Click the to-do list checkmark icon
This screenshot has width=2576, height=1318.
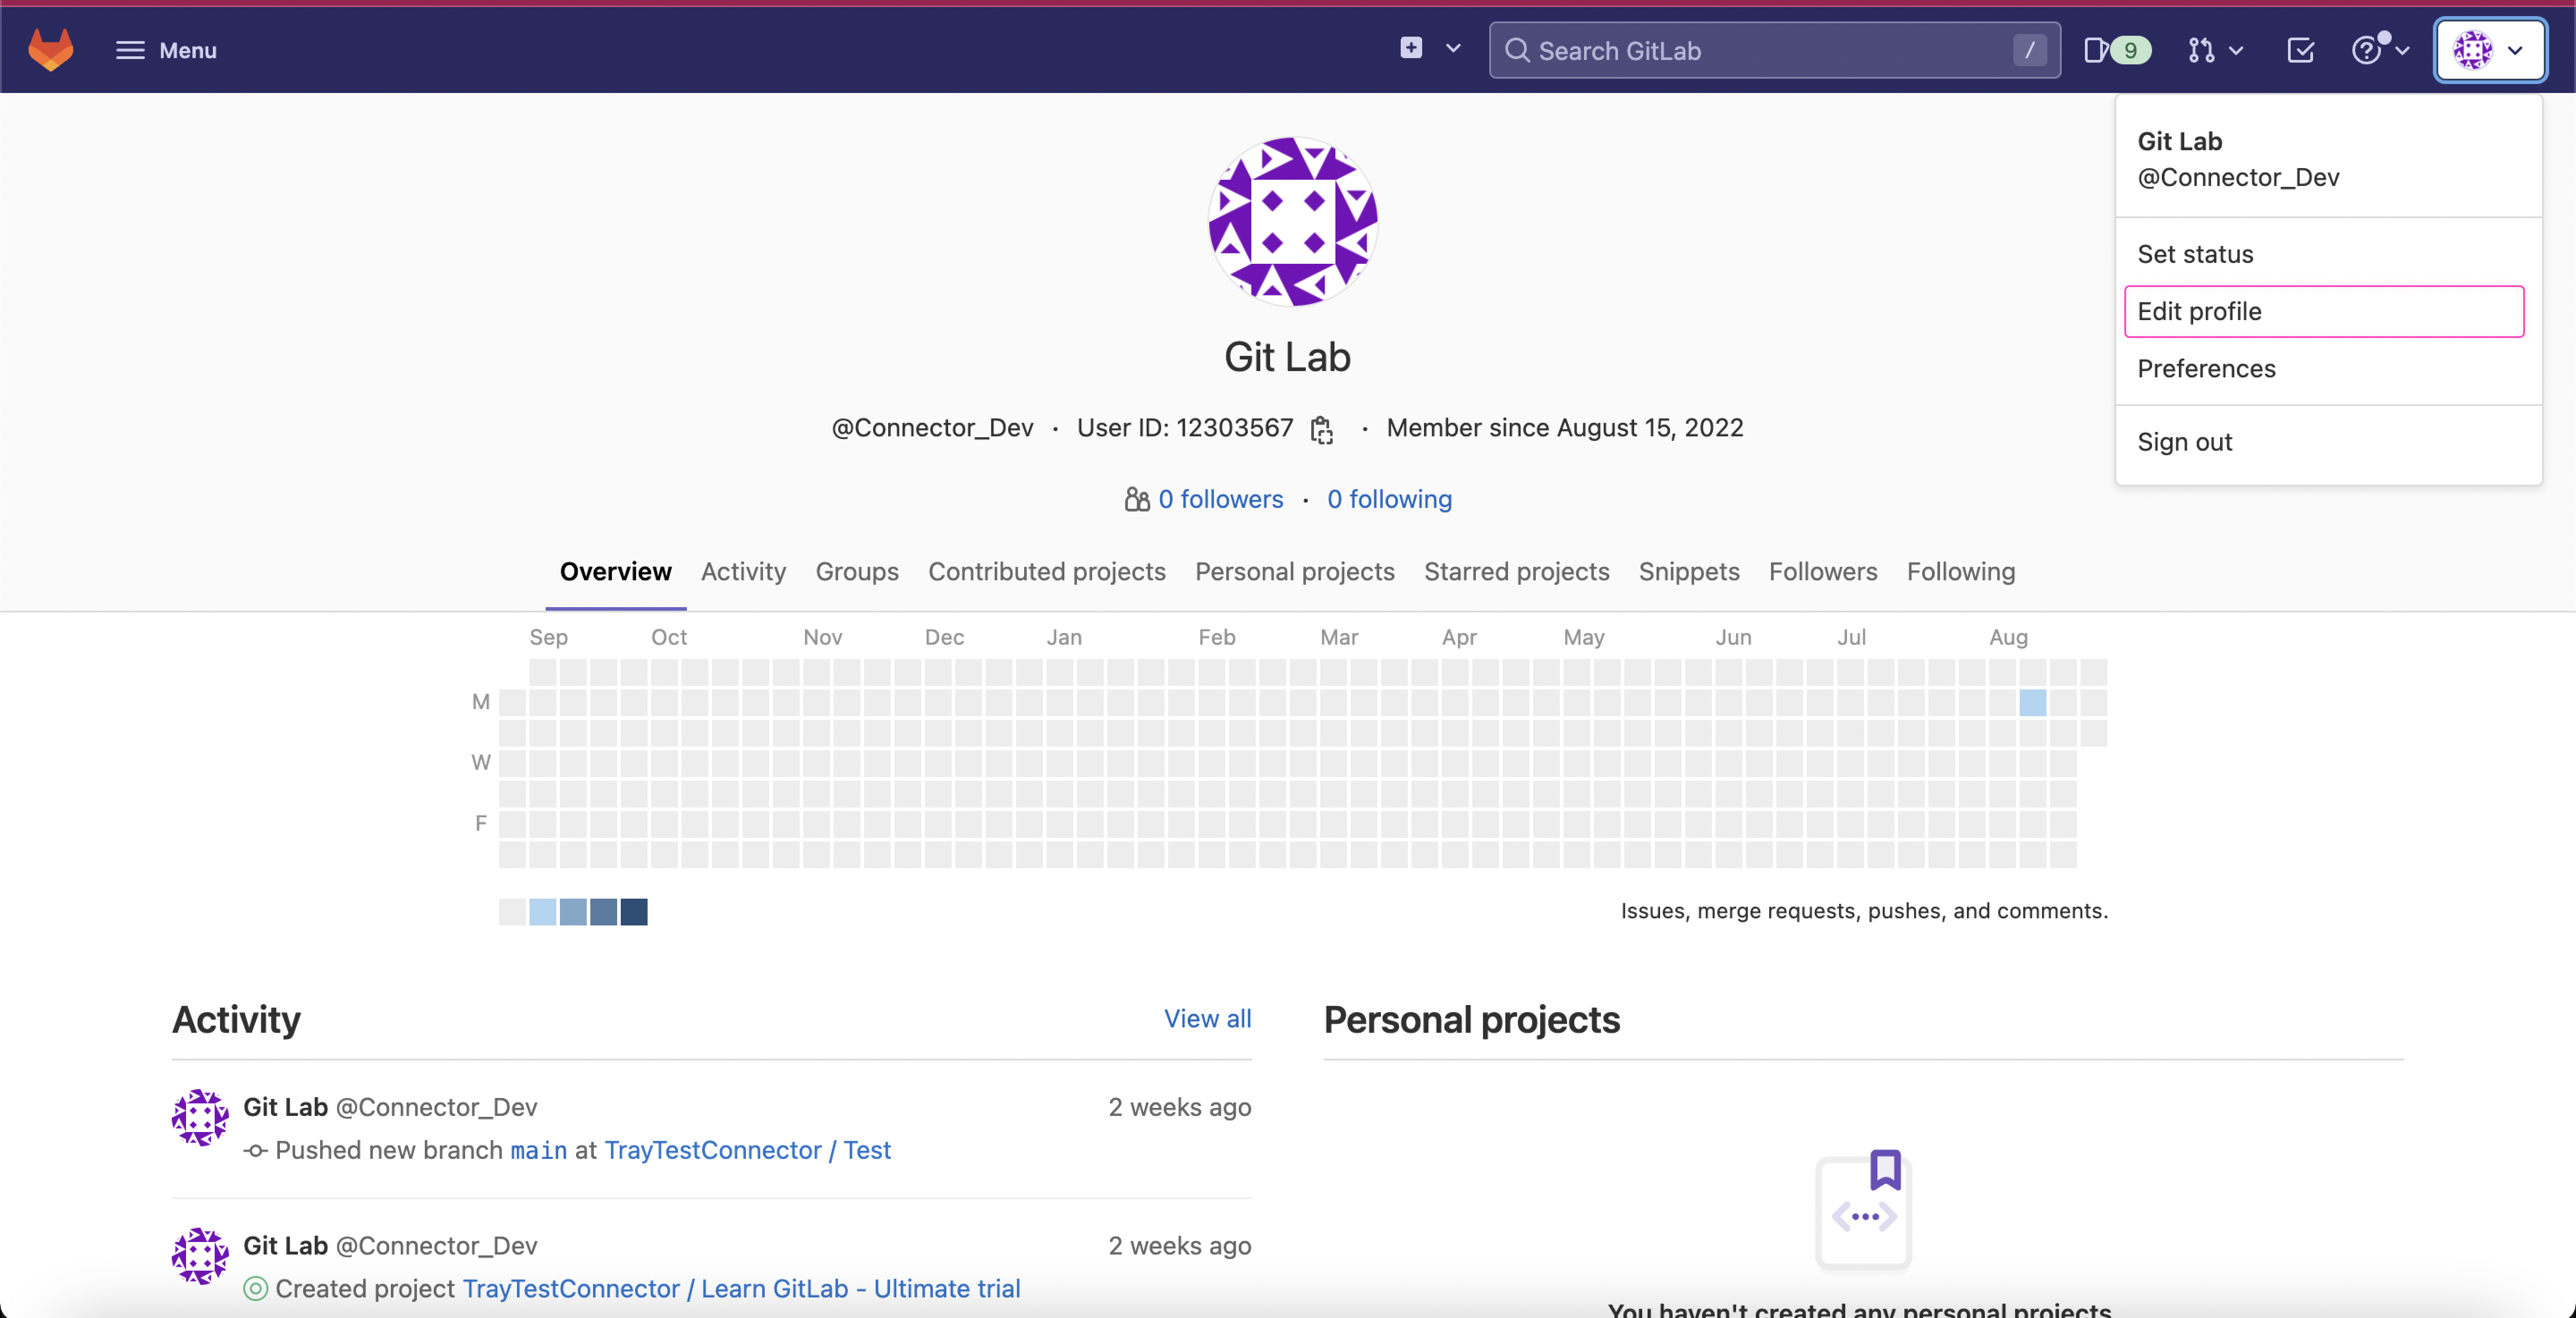coord(2300,50)
